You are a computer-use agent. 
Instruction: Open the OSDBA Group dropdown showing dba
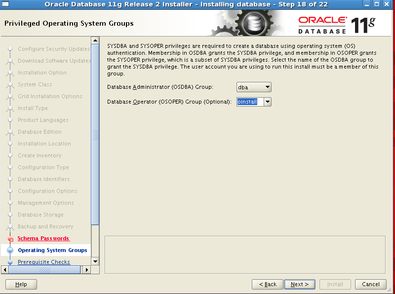(x=254, y=87)
